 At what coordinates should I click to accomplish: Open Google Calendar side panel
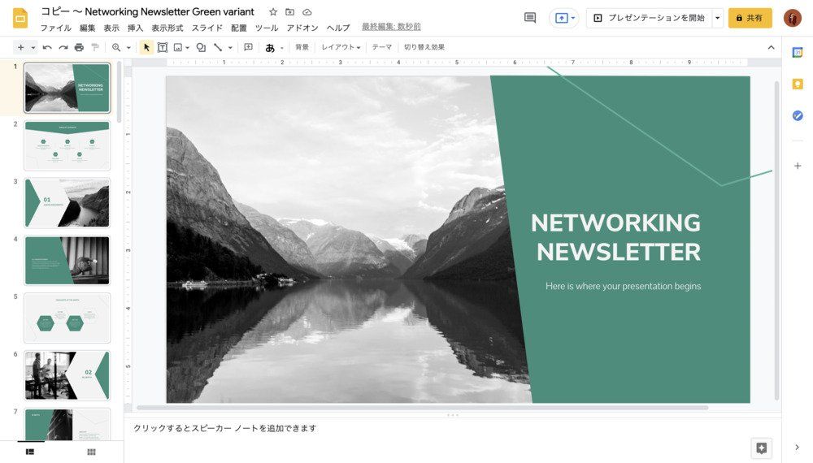(798, 52)
